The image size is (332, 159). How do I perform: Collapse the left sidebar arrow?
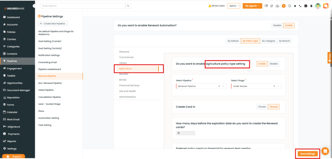click(x=34, y=6)
